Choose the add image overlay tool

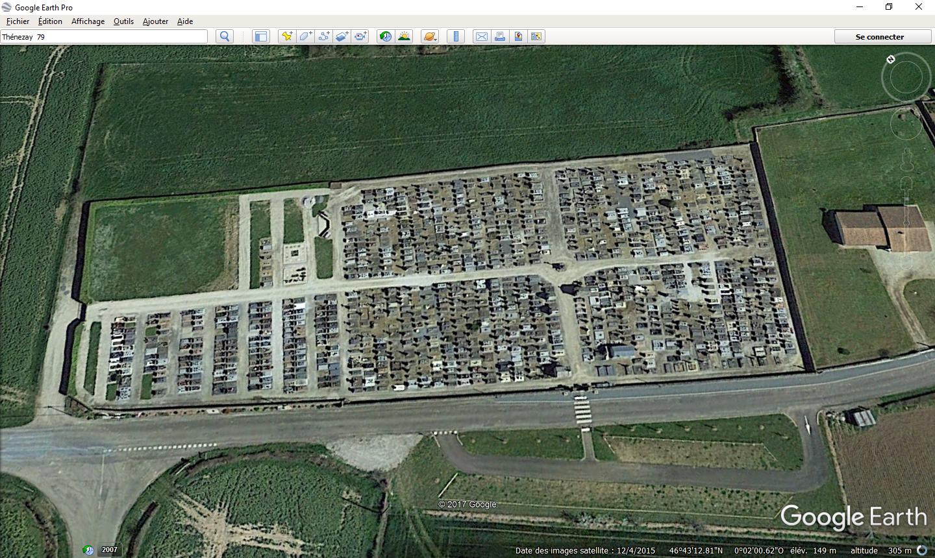[342, 36]
